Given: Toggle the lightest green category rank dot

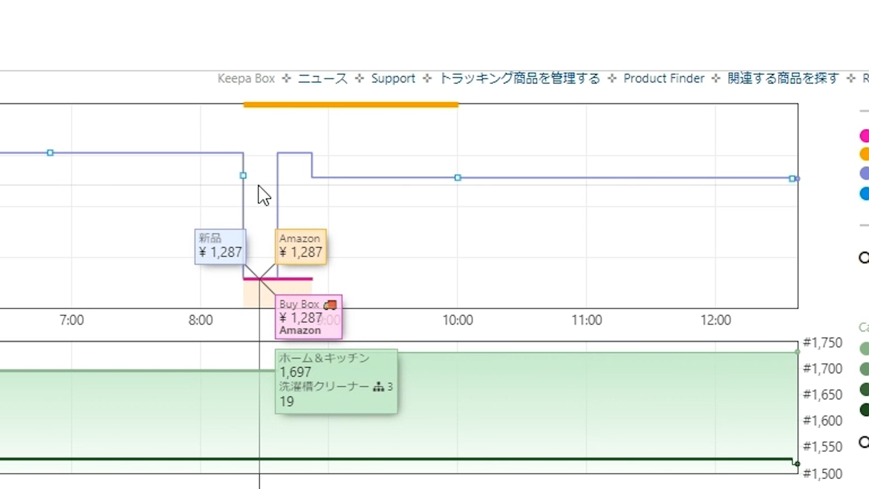Looking at the screenshot, I should pos(864,348).
